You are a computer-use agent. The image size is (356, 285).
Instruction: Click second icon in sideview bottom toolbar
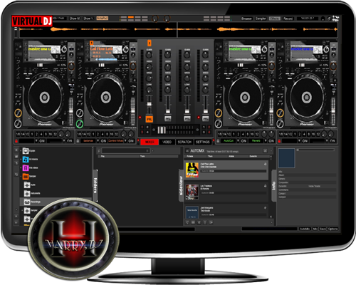click(x=193, y=222)
